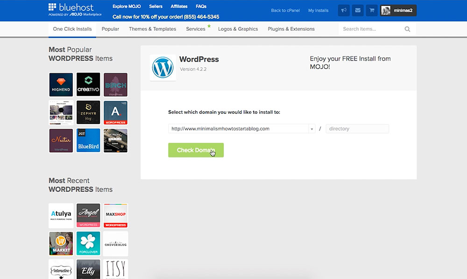Open the Themes & Templates tab
467x279 pixels.
153,29
